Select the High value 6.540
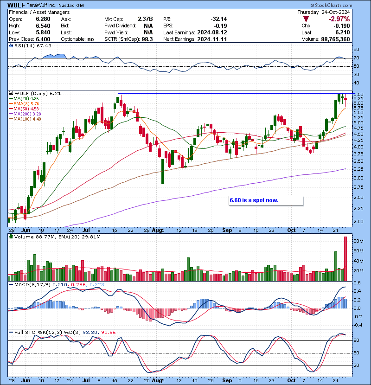This screenshot has width=371, height=385. (x=43, y=26)
